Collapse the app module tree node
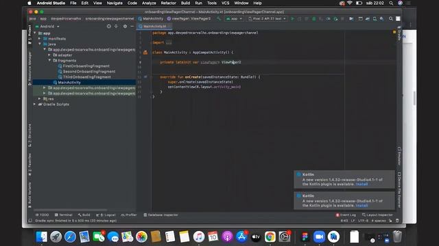The image size is (439, 246). click(x=35, y=33)
